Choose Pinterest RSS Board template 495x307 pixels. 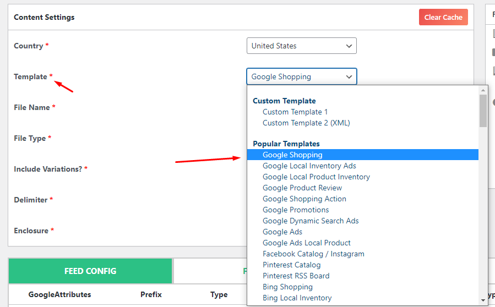[x=296, y=276]
